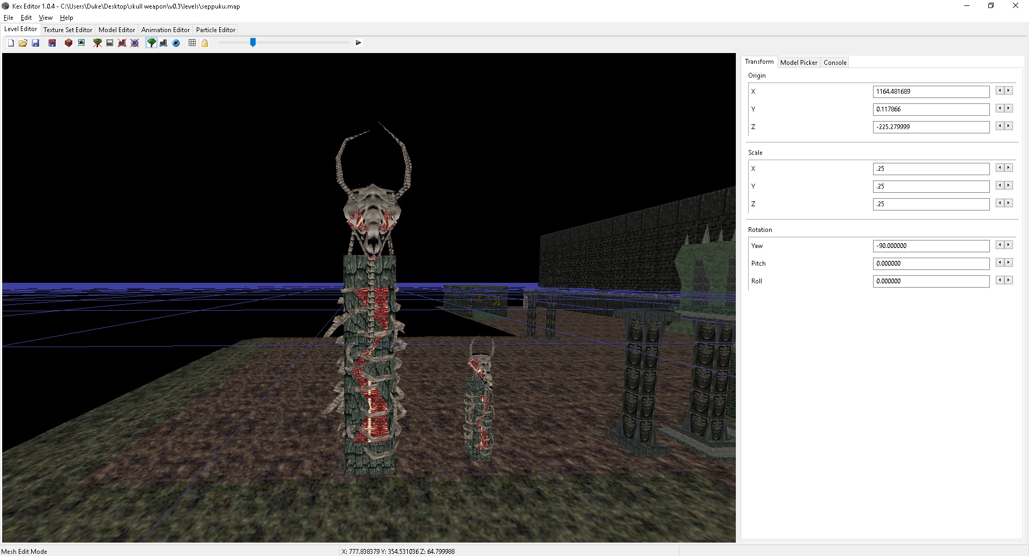
Task: Open the Particle Editor tab
Action: tap(215, 30)
